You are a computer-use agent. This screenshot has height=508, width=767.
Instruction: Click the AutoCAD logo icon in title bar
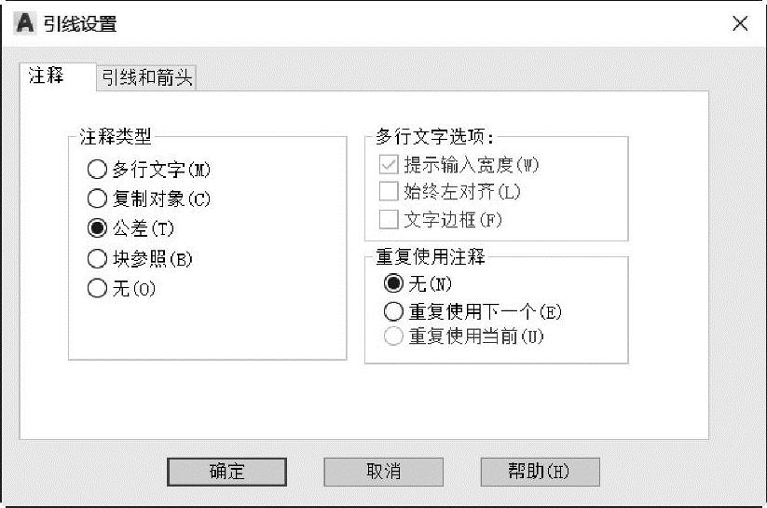tap(25, 23)
